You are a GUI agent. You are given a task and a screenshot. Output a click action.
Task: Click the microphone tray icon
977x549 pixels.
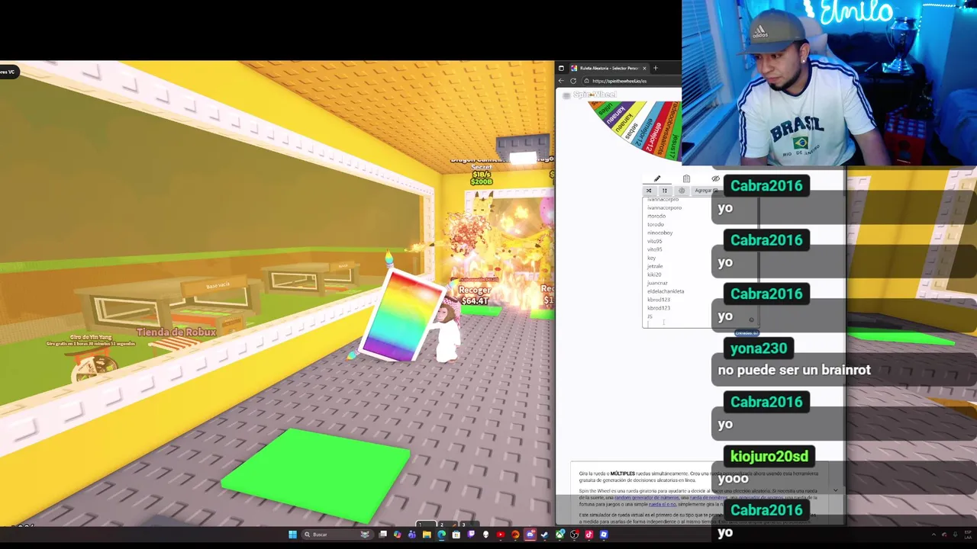coord(955,535)
